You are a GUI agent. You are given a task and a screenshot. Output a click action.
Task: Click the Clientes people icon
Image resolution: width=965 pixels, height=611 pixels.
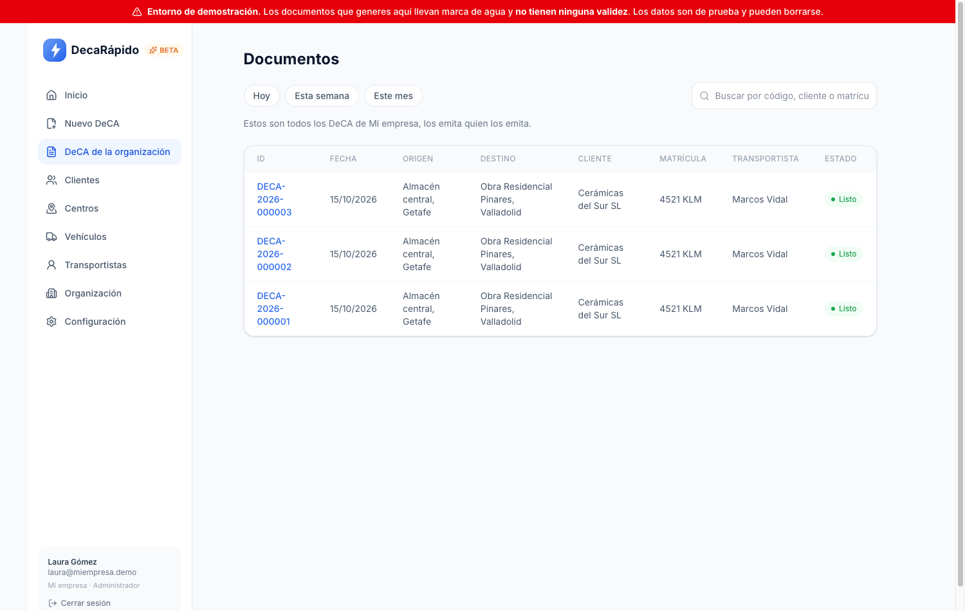[51, 180]
